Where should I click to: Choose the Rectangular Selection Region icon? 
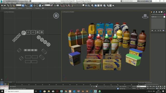click(29, 5)
